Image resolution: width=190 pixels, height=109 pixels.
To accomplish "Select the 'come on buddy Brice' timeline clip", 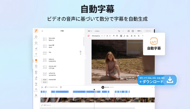I will [62, 92].
